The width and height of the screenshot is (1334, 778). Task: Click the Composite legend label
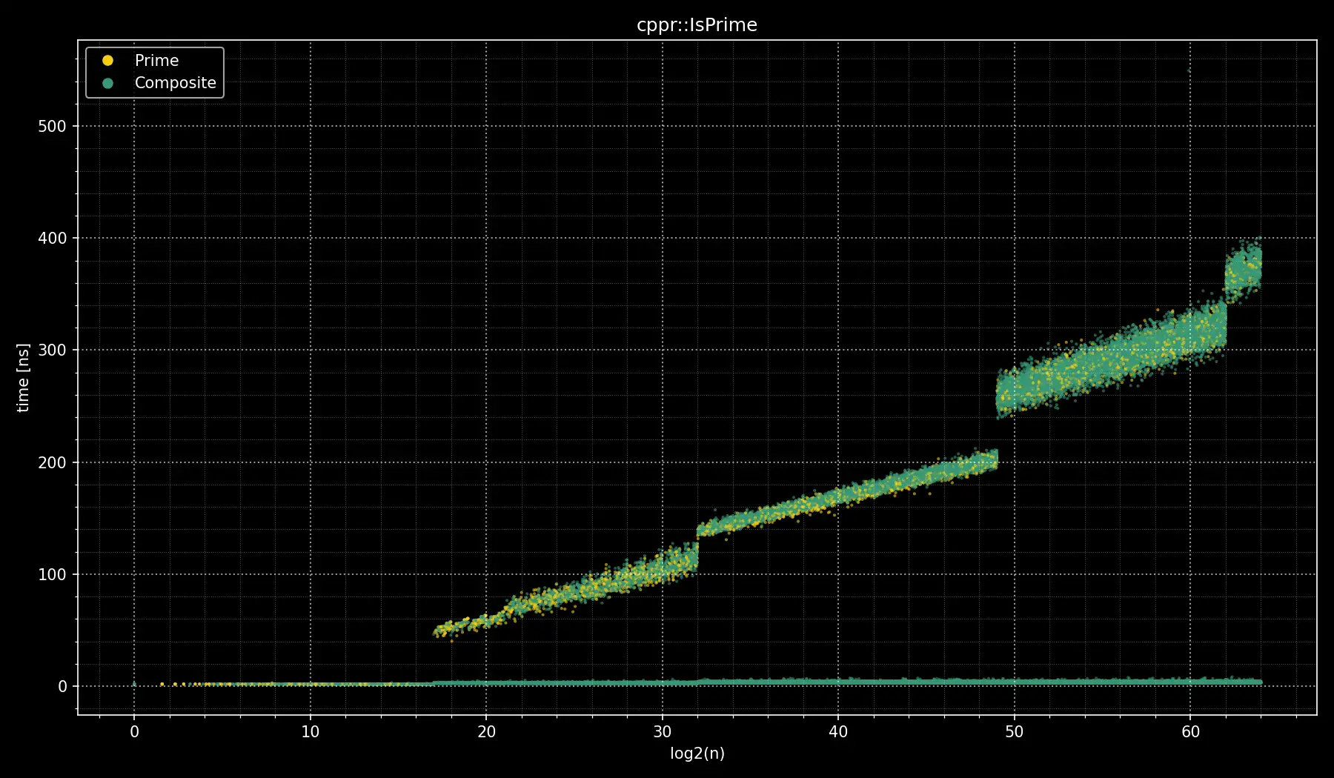(175, 83)
